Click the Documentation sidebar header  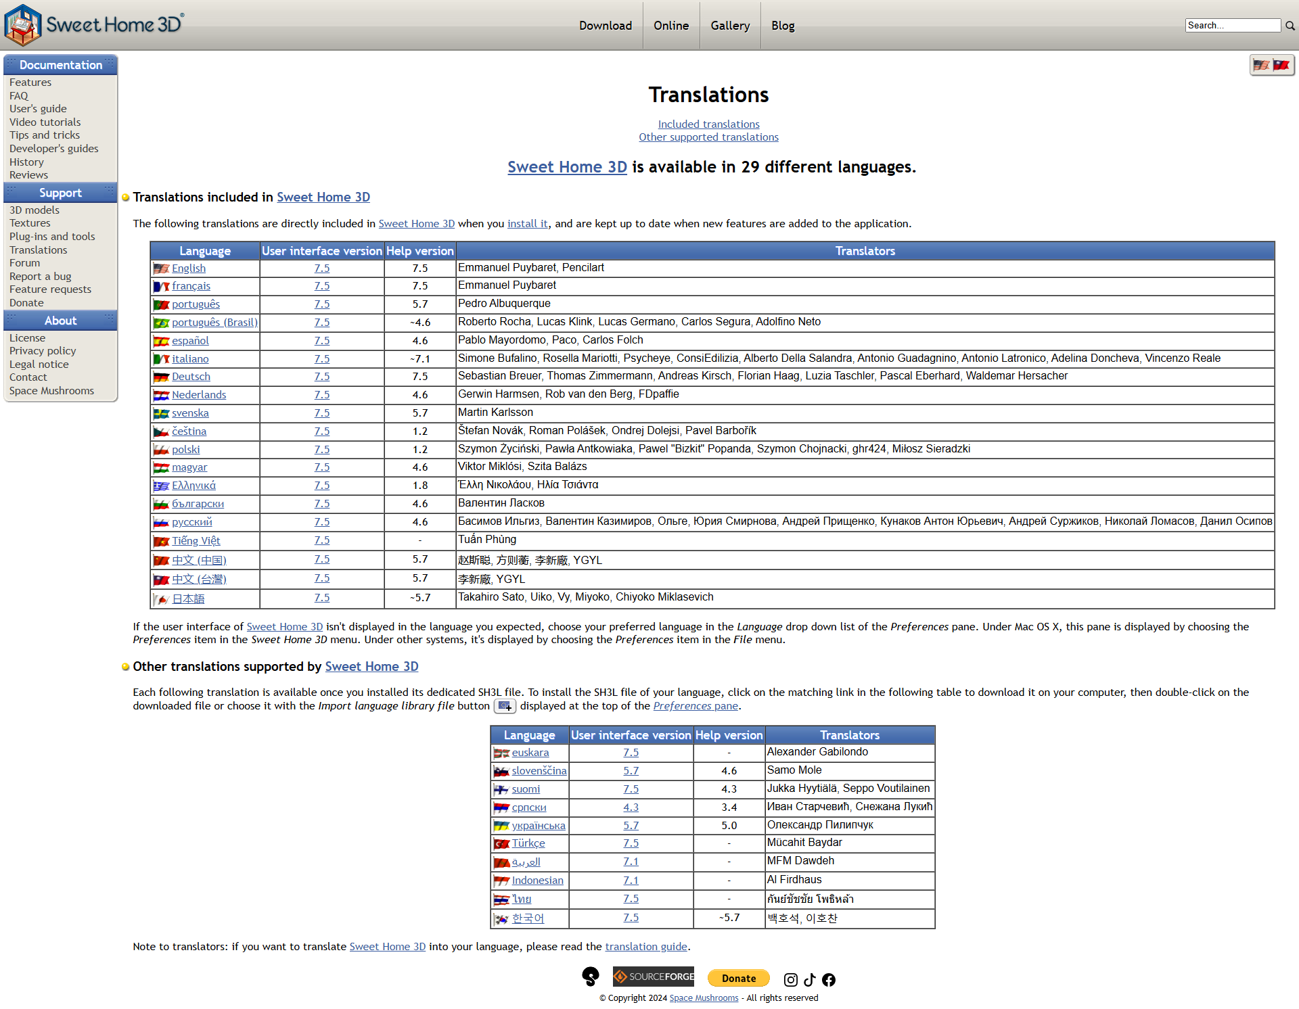point(60,65)
